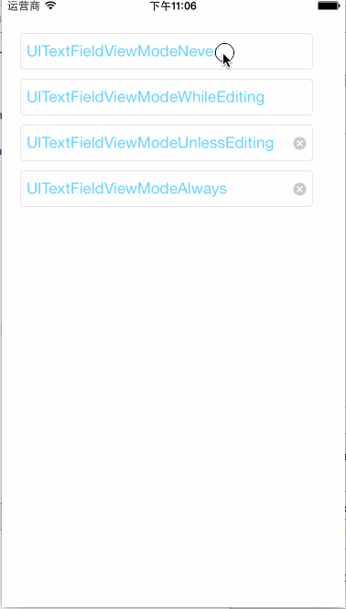The width and height of the screenshot is (346, 609).
Task: Focus the UITextFieldViewModeWhileEditing text field
Action: pyautogui.click(x=167, y=97)
